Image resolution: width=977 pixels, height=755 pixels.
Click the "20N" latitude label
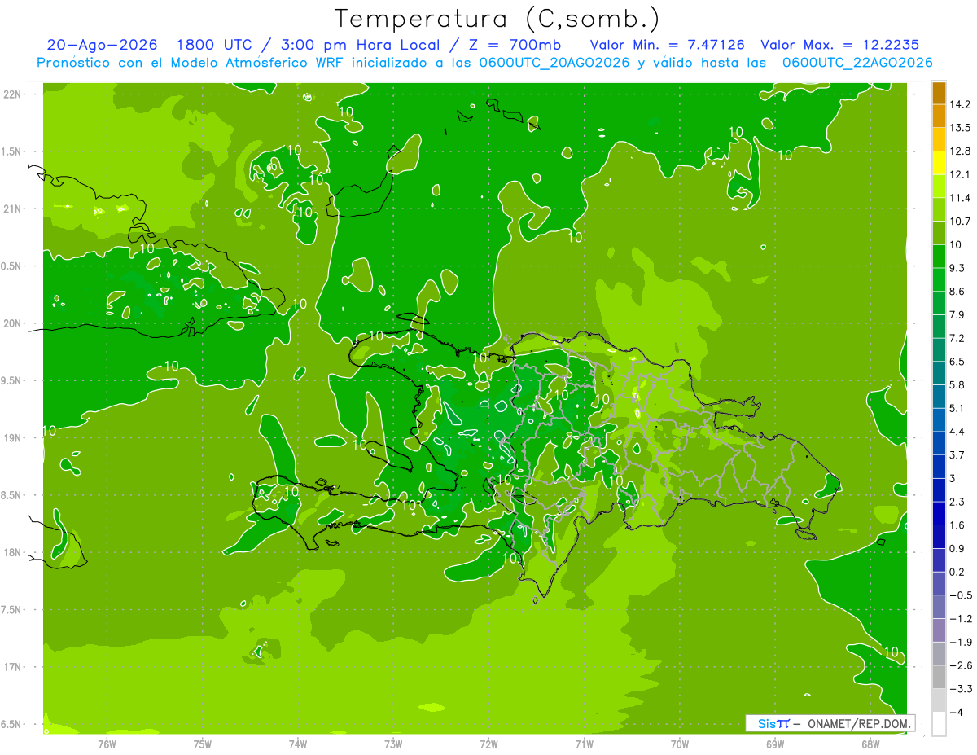click(13, 323)
